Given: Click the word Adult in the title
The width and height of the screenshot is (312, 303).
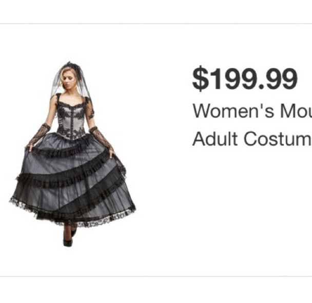Looking at the screenshot, I should pos(216,139).
